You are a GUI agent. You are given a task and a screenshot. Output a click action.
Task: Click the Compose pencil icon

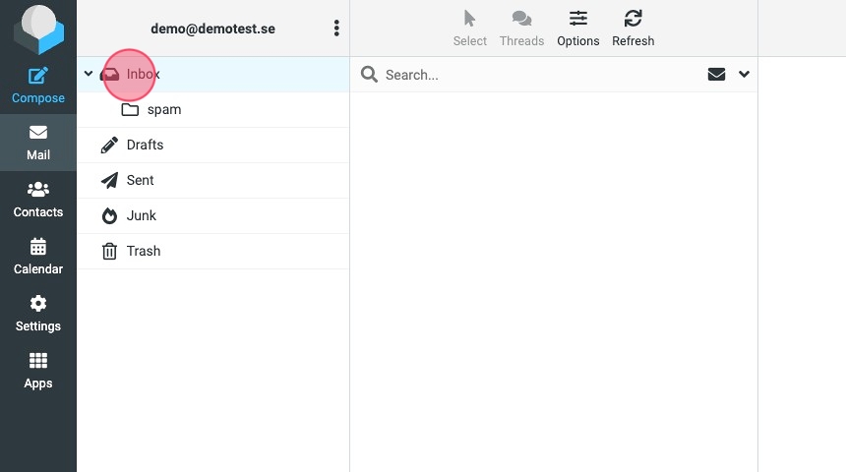[38, 77]
